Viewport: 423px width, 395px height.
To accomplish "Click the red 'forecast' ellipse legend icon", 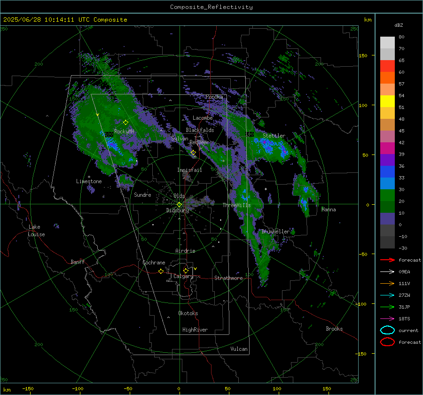I will [387, 342].
